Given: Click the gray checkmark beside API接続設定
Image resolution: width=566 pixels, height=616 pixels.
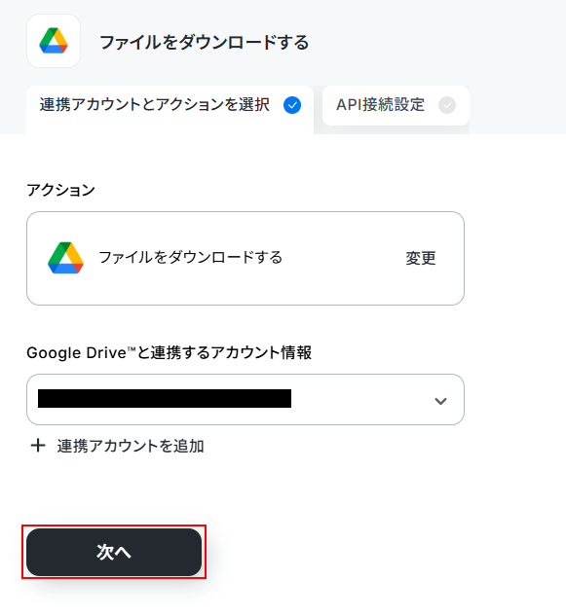Looking at the screenshot, I should 447,105.
